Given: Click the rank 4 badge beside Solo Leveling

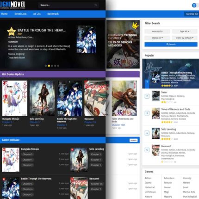Looking at the screenshot, I should [x=147, y=133].
